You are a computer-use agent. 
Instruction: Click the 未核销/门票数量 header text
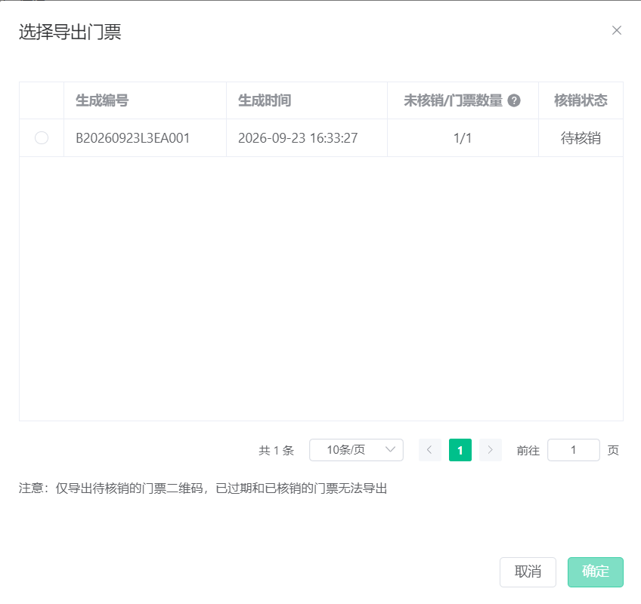coord(453,100)
